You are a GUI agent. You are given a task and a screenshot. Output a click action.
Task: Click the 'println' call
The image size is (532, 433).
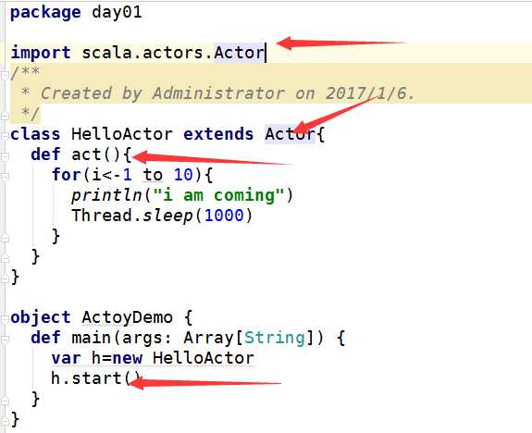coord(106,196)
